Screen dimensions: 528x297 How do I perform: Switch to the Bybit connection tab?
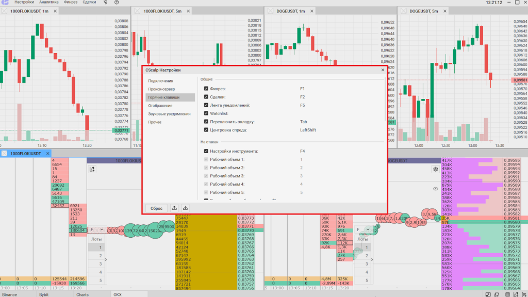pos(44,294)
